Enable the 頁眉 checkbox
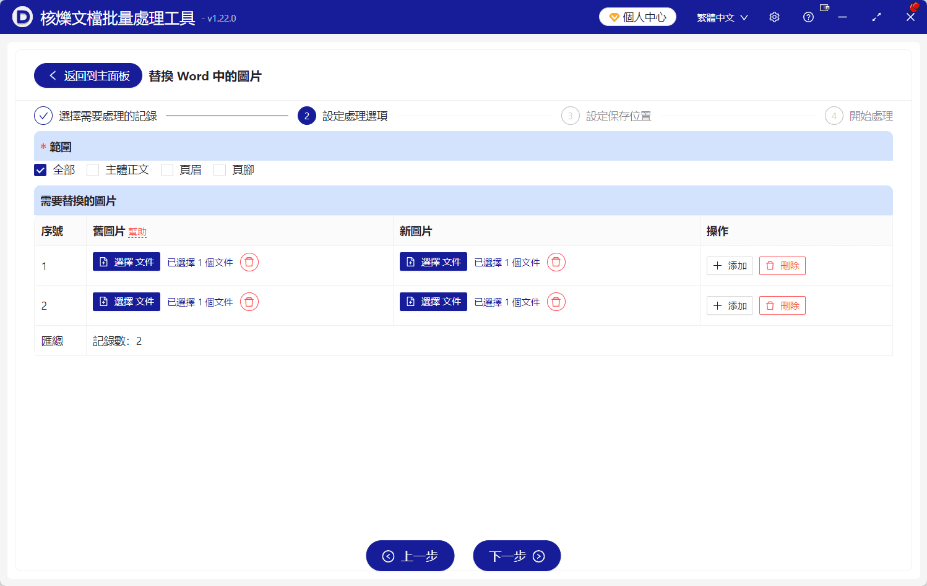 [167, 169]
